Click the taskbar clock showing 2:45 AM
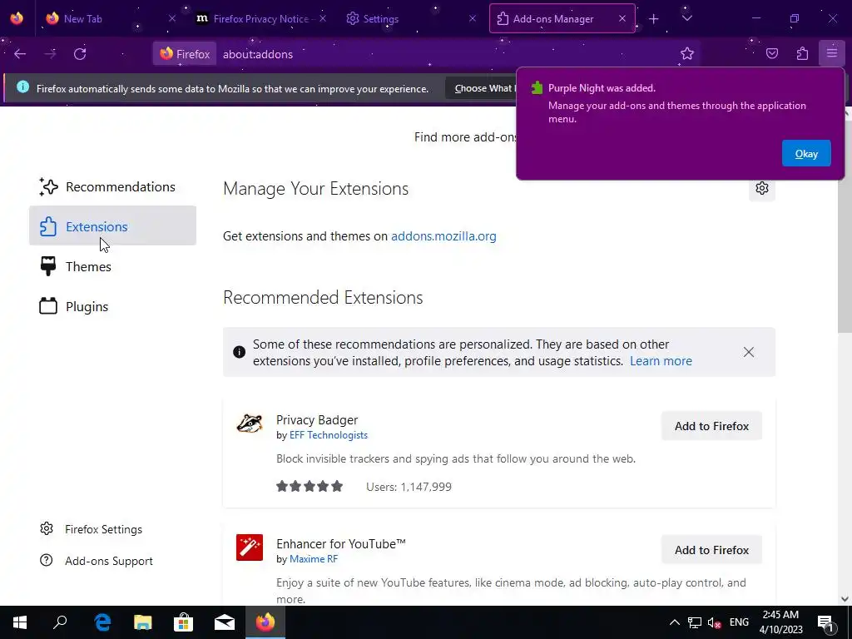852x639 pixels. (780, 622)
